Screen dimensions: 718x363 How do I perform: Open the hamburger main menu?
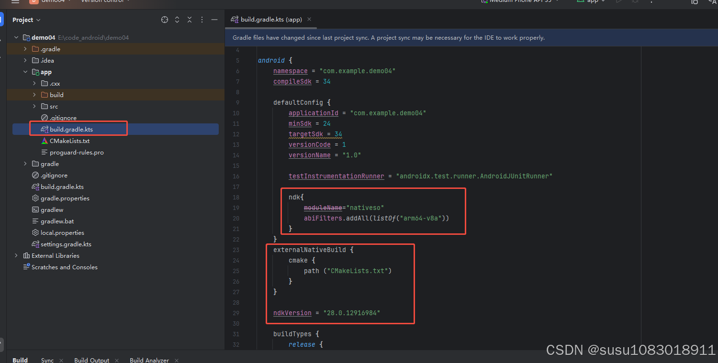[x=15, y=1]
